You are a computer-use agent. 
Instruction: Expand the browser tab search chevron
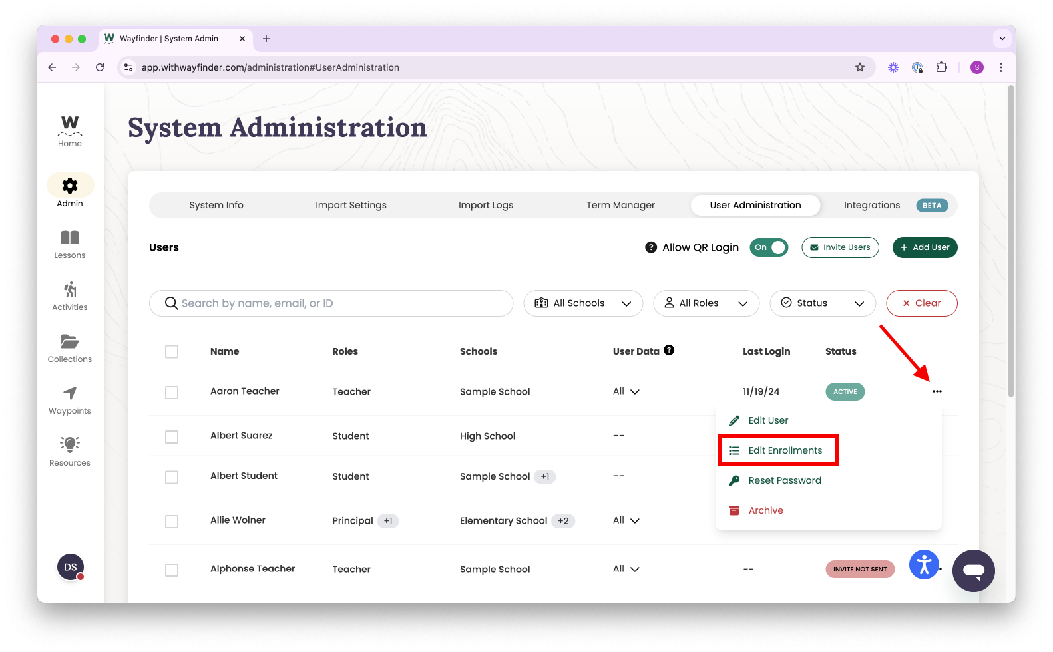tap(1002, 39)
